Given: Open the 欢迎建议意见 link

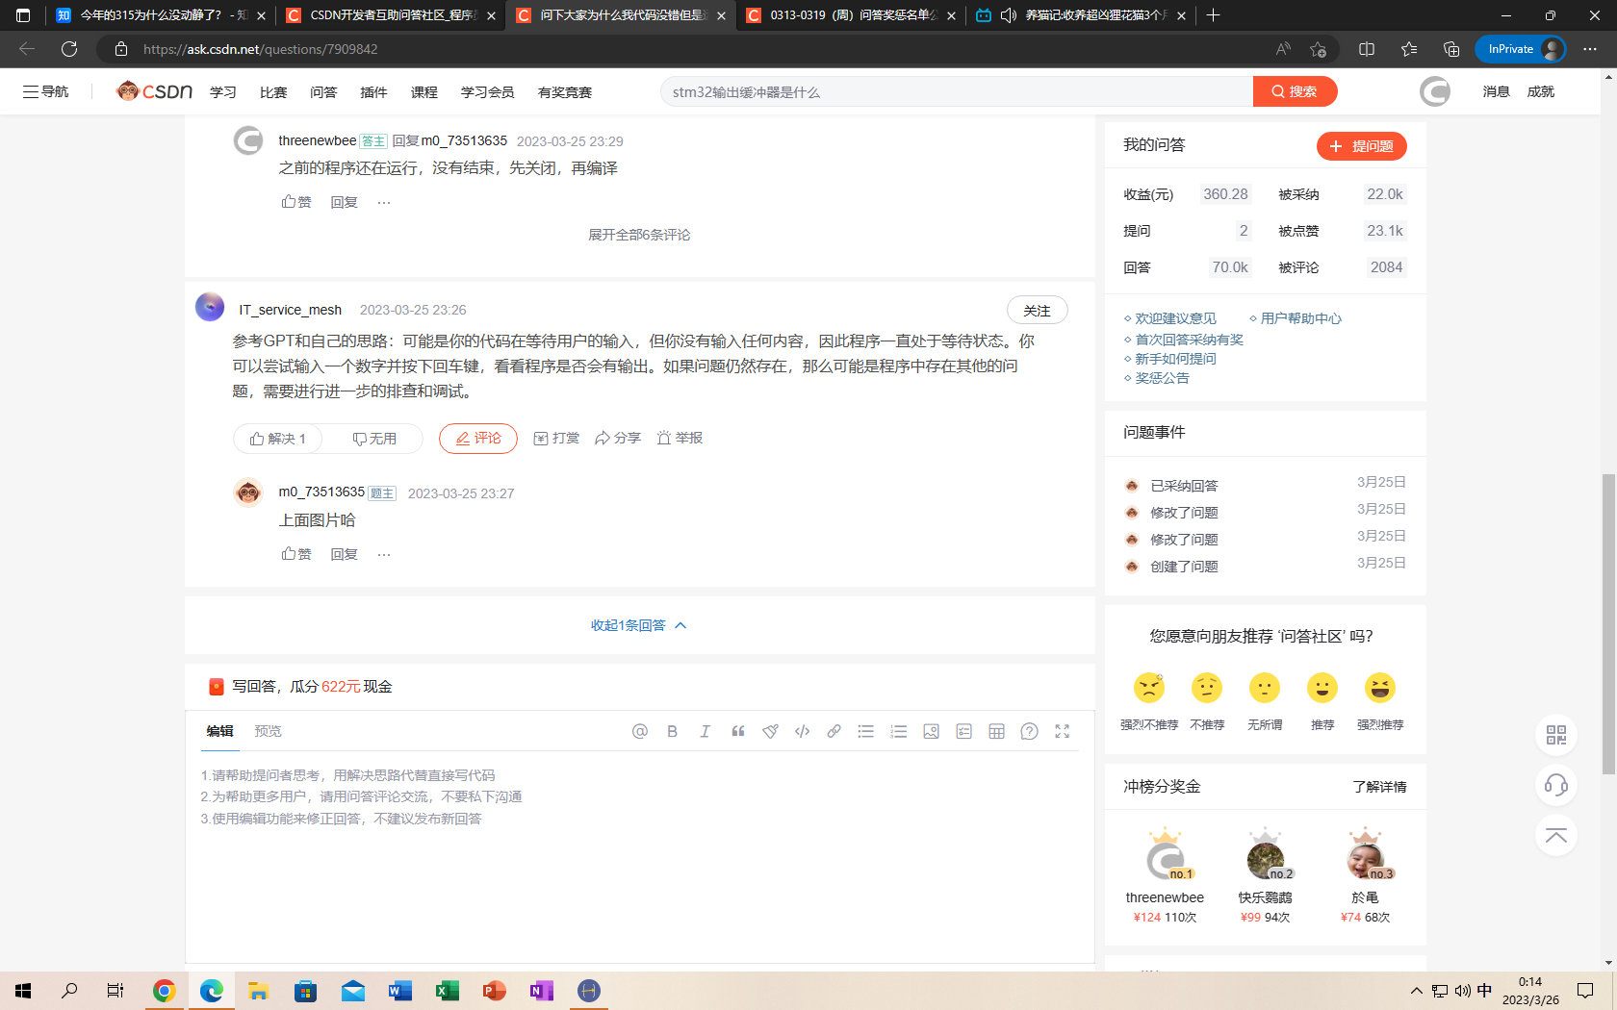Looking at the screenshot, I should (x=1175, y=318).
